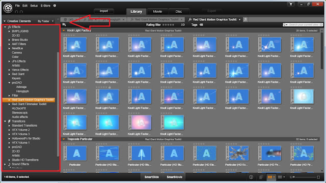326x183 pixels.
Task: Switch to details list view
Action: pyautogui.click(x=280, y=177)
